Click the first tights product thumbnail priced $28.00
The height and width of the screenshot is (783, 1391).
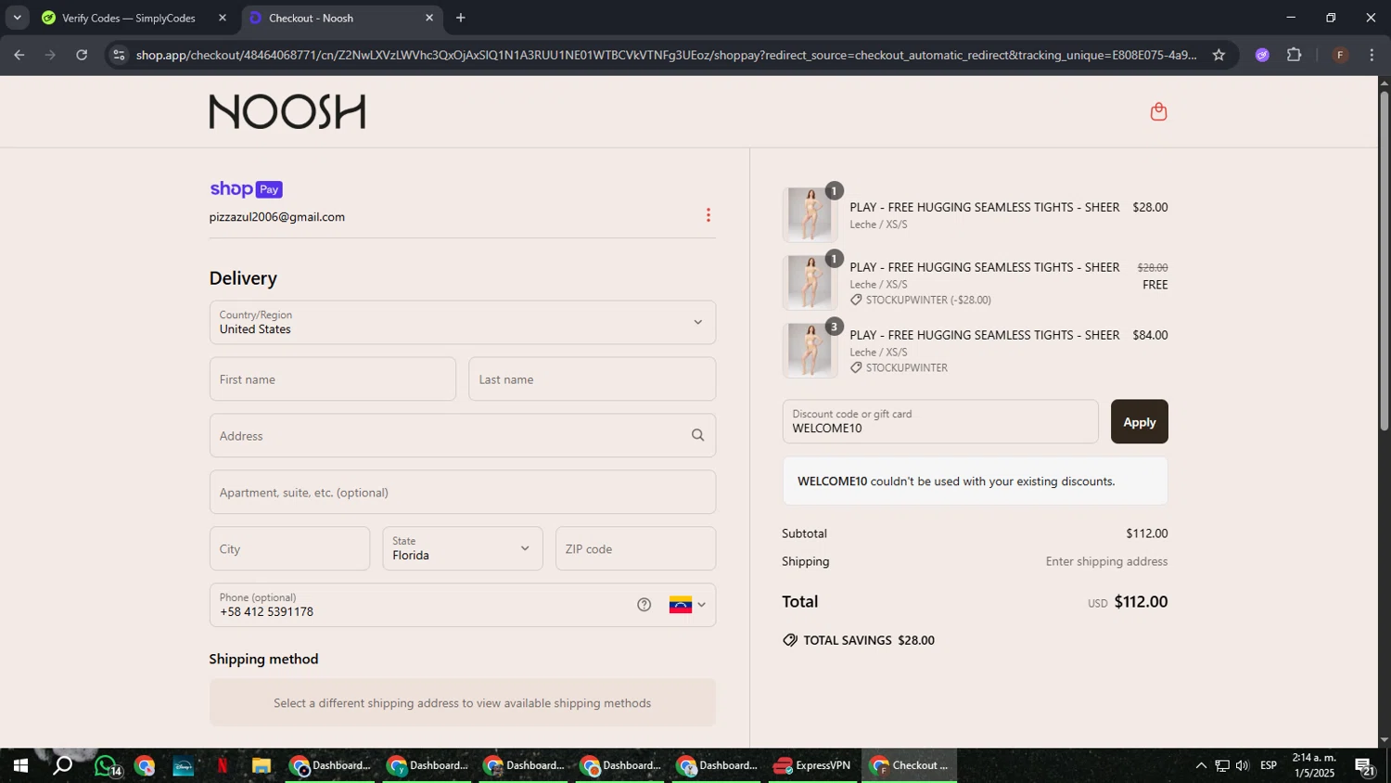tap(810, 214)
